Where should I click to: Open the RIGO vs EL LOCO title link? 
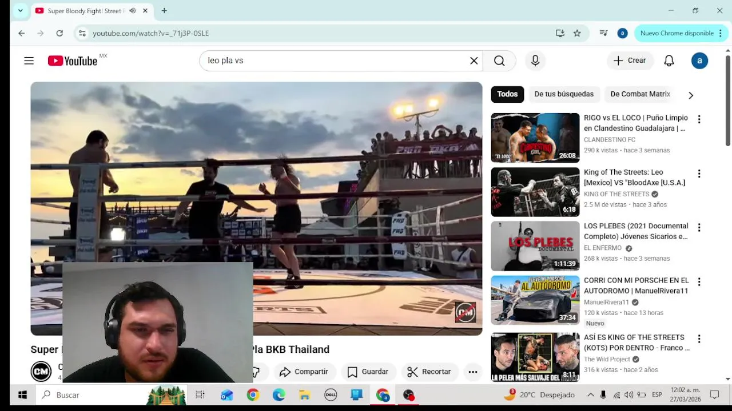tap(636, 123)
